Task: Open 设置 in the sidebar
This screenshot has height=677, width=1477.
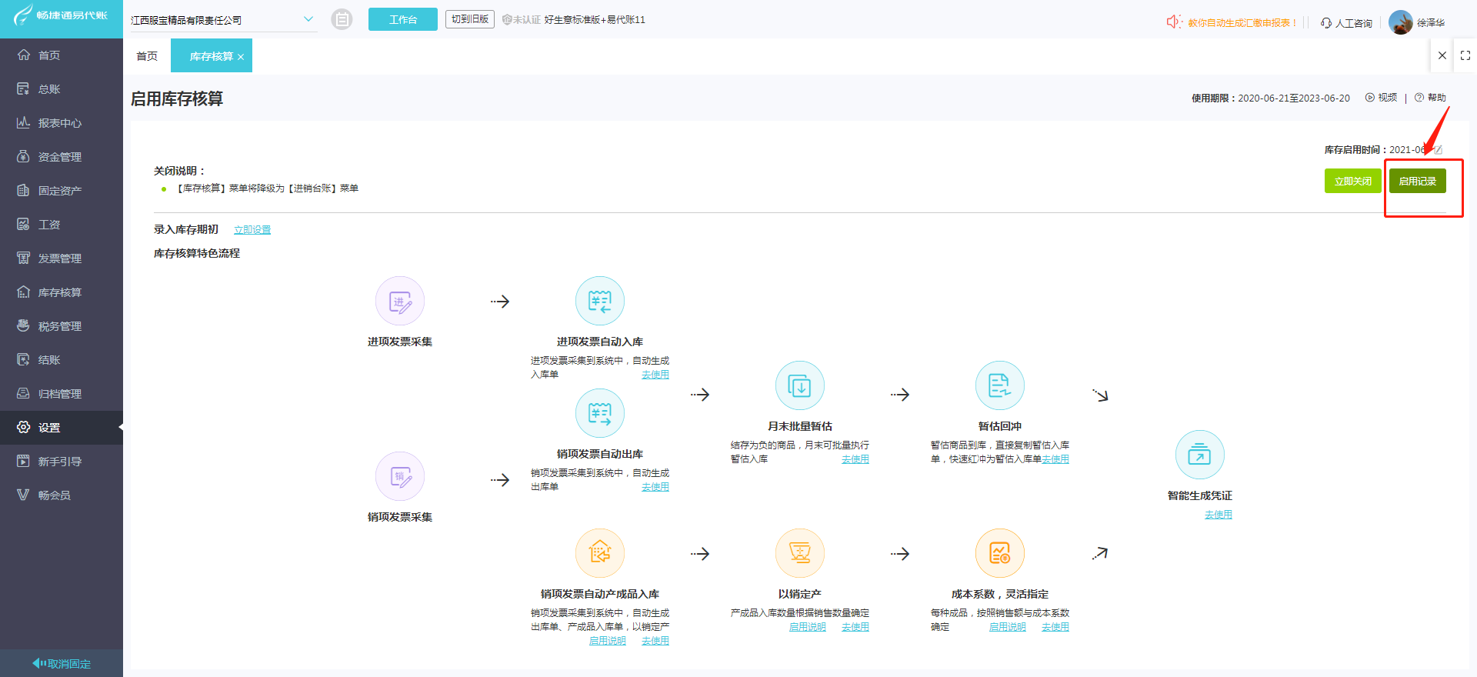Action: [x=49, y=428]
